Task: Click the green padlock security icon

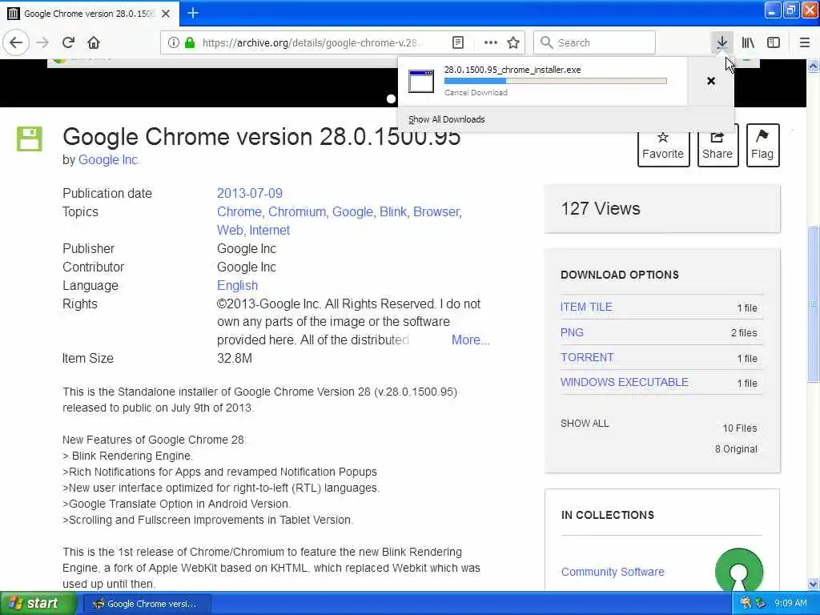Action: tap(190, 42)
